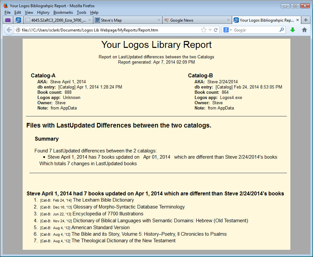313x257 pixels.
Task: Open the URL history dropdown arrow
Action: pos(210,30)
